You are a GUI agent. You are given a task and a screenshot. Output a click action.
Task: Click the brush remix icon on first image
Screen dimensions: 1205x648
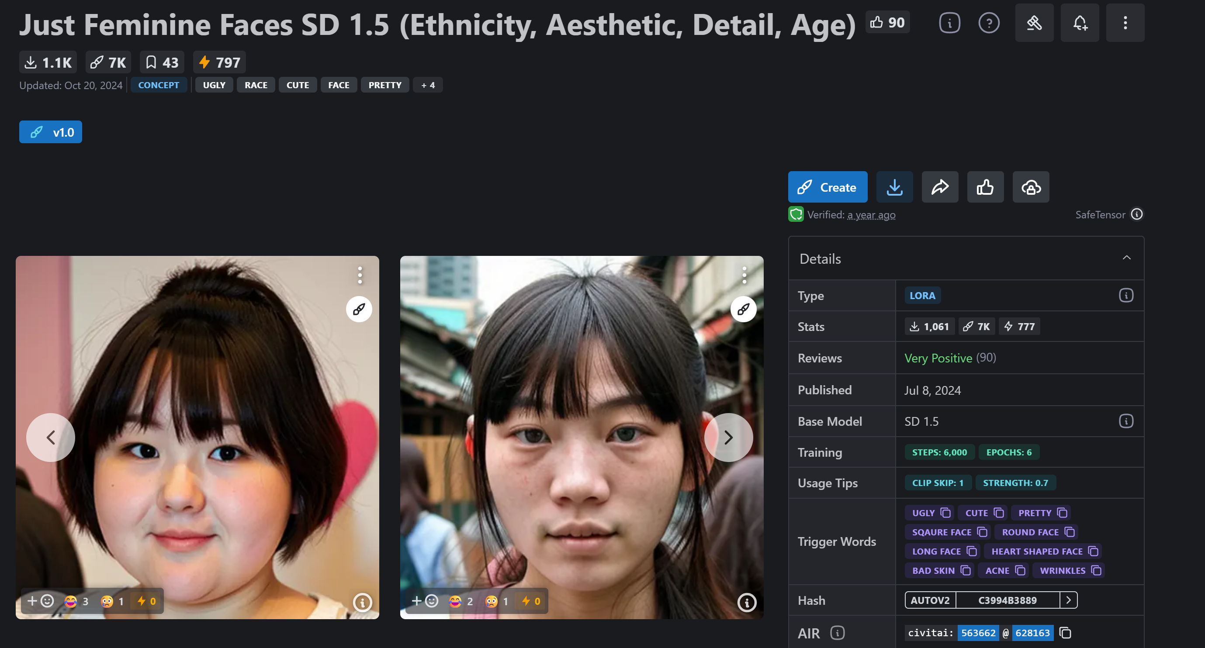point(359,309)
